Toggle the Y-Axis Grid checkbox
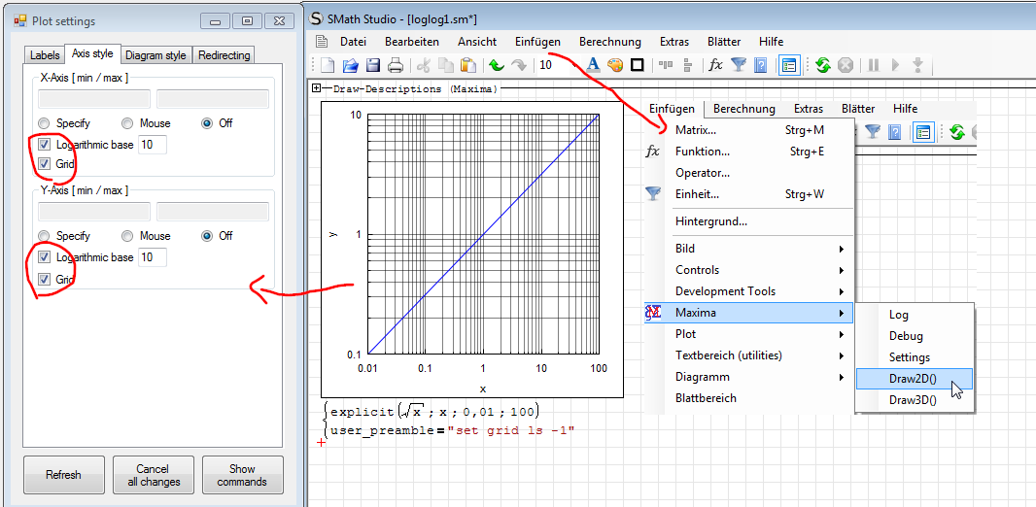 tap(45, 280)
